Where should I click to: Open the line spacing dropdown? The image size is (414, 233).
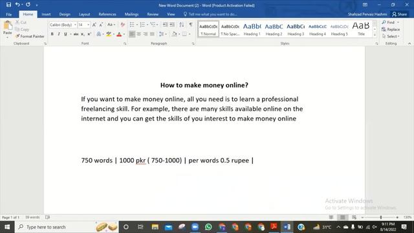click(162, 34)
